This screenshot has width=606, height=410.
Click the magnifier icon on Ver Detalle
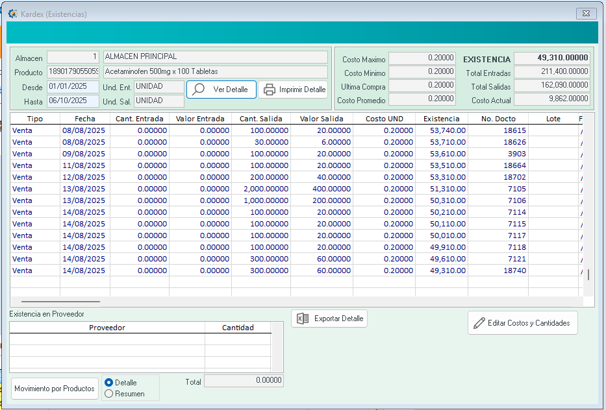tap(199, 90)
